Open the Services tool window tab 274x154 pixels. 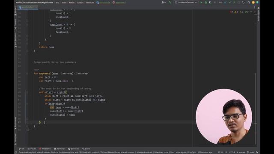tap(73, 149)
